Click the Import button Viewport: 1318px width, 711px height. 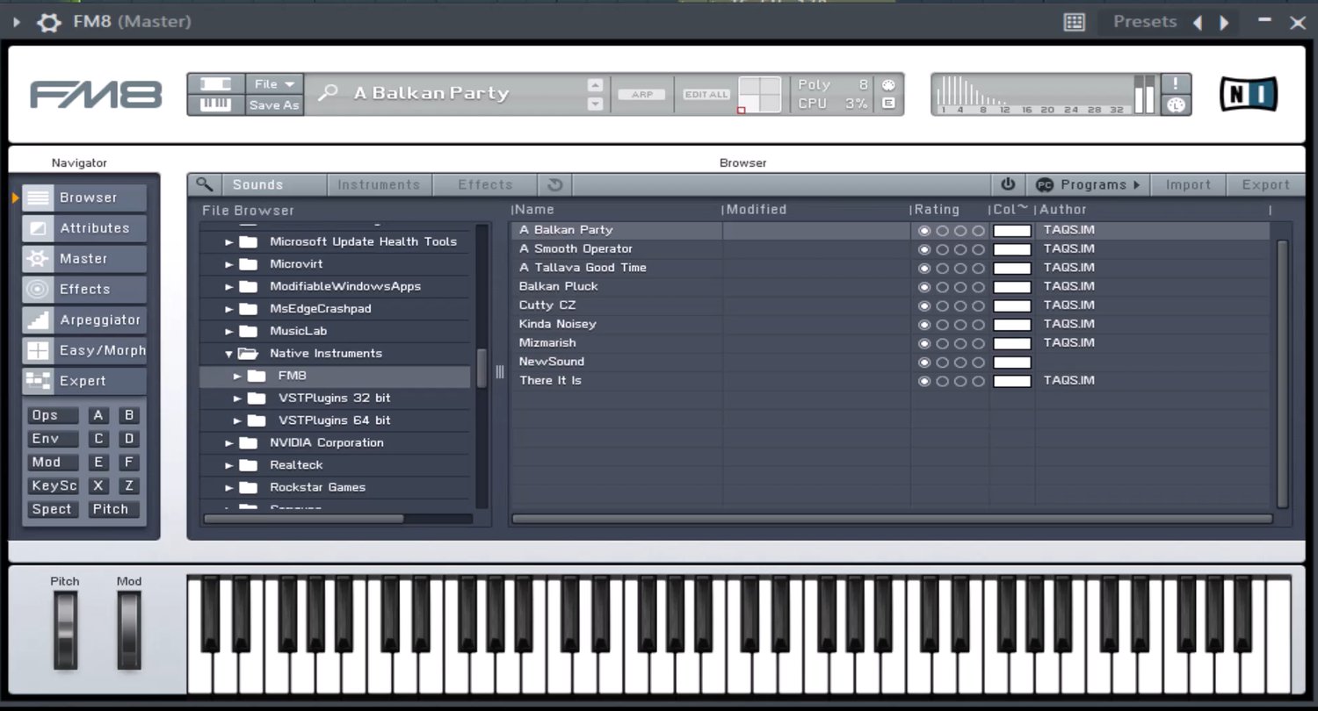click(x=1188, y=184)
